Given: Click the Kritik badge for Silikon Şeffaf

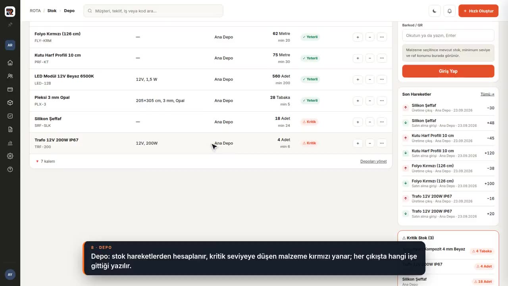Looking at the screenshot, I should (x=310, y=122).
